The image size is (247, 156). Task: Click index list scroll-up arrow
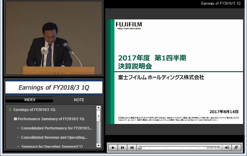click(98, 108)
